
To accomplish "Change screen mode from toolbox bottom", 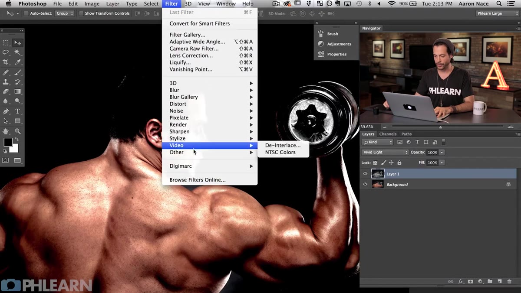I will click(18, 160).
